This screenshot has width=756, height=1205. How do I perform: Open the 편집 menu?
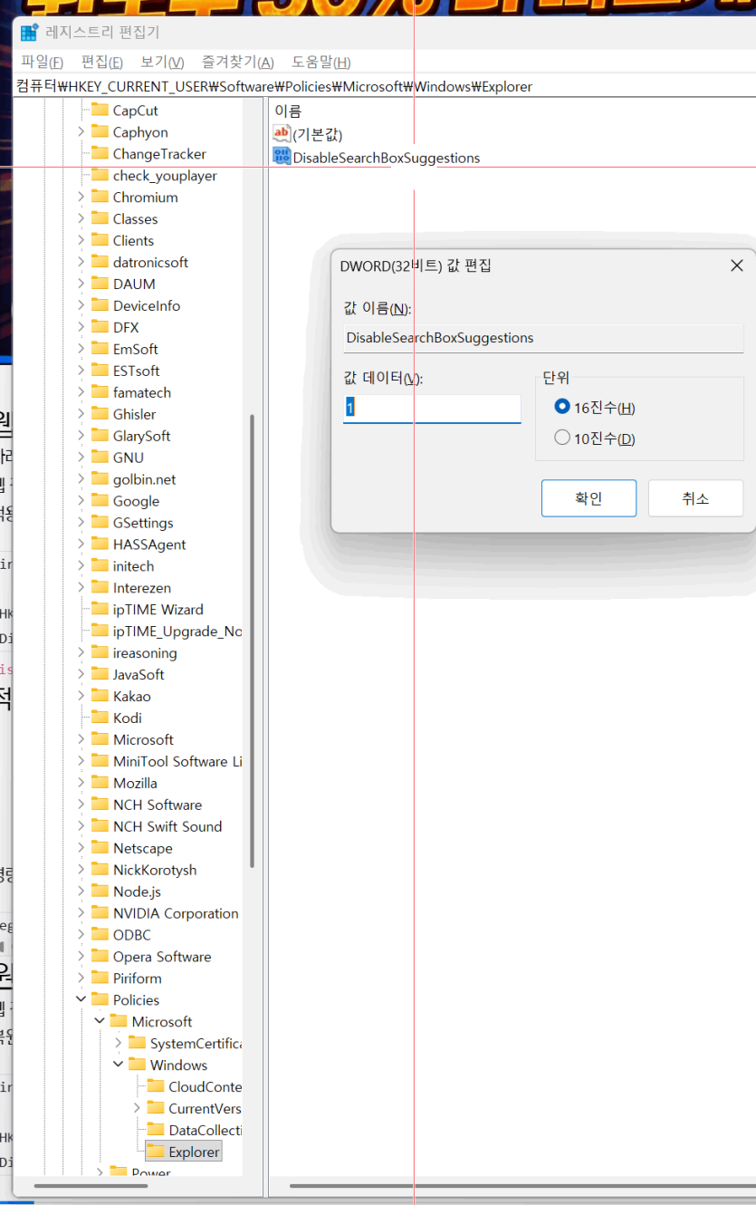(102, 62)
